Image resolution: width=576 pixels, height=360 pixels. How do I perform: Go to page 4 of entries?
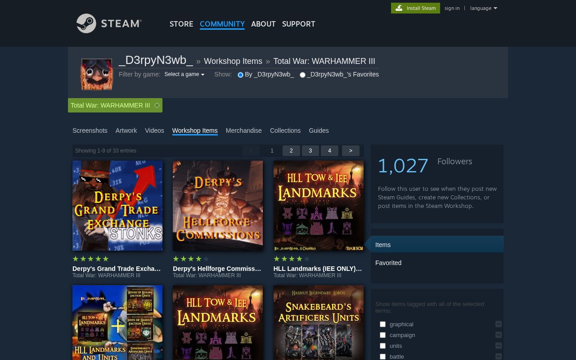coord(329,151)
